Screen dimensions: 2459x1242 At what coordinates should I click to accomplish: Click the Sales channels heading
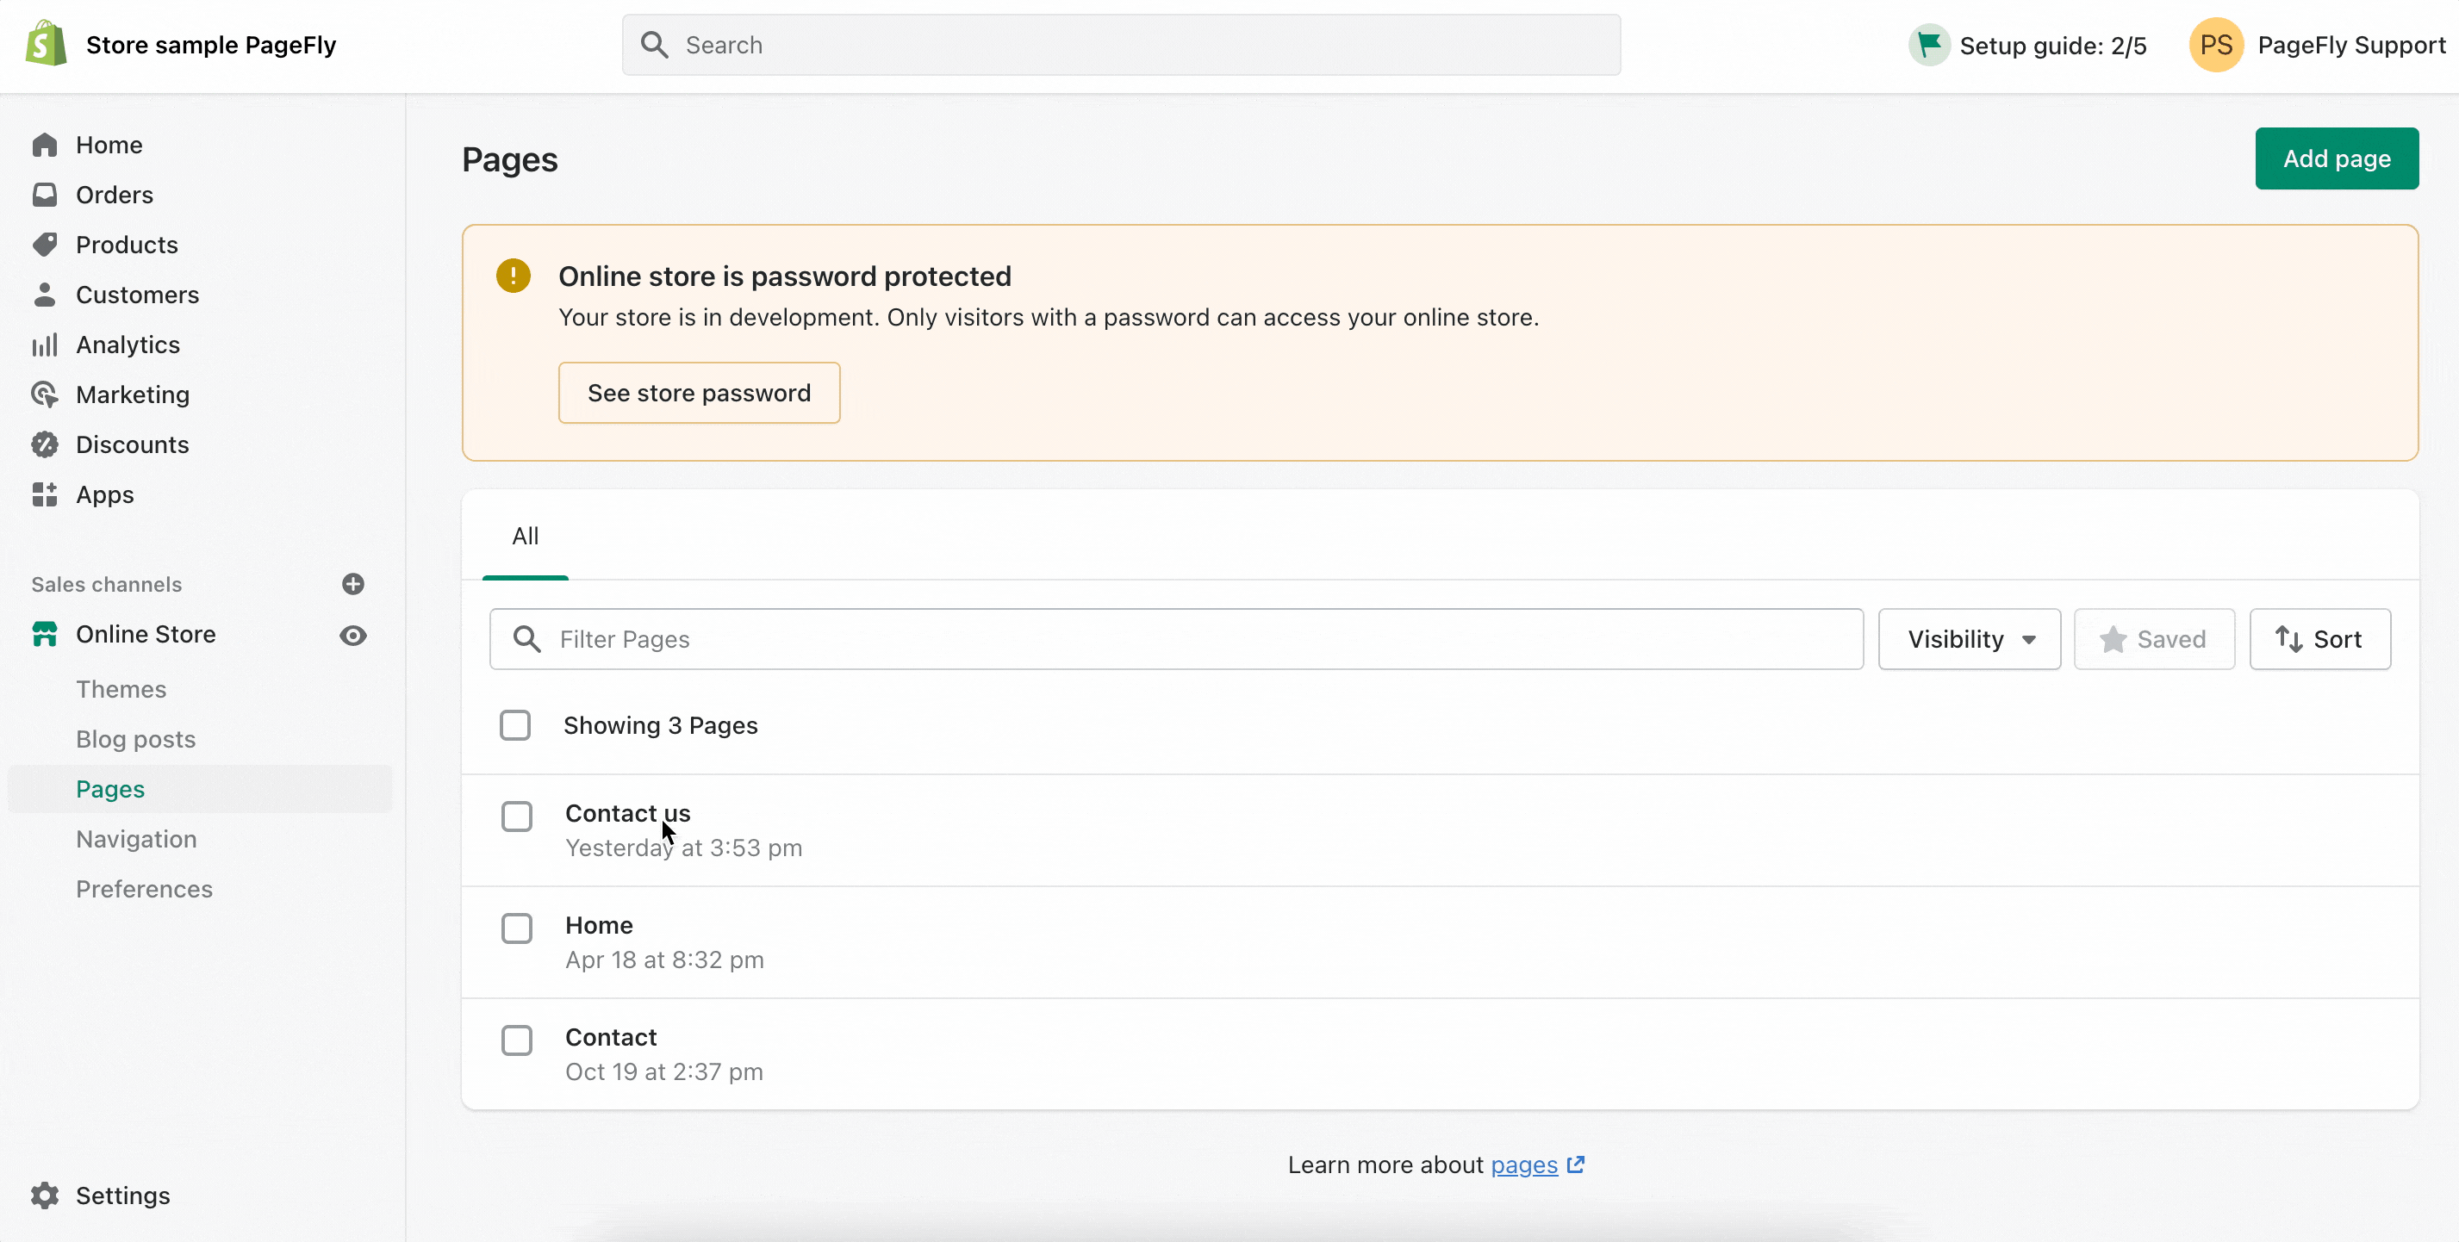click(x=107, y=584)
